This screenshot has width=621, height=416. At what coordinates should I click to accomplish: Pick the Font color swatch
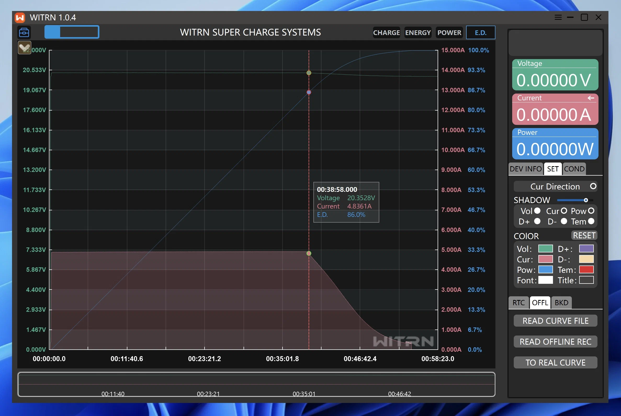(x=546, y=280)
